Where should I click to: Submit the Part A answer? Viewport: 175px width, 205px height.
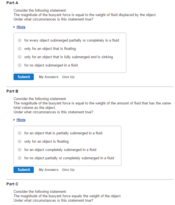(x=23, y=77)
